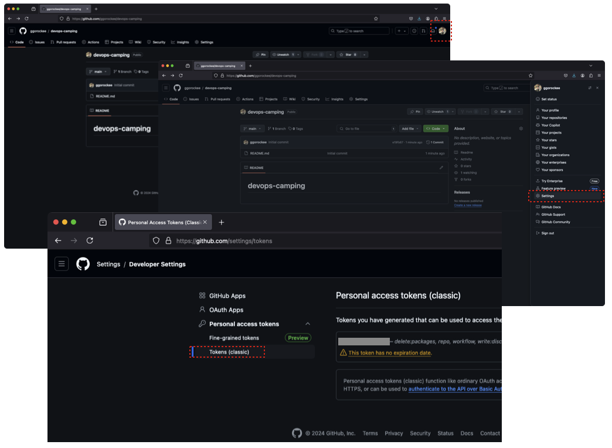Open the 1 Commit history link

435,142
